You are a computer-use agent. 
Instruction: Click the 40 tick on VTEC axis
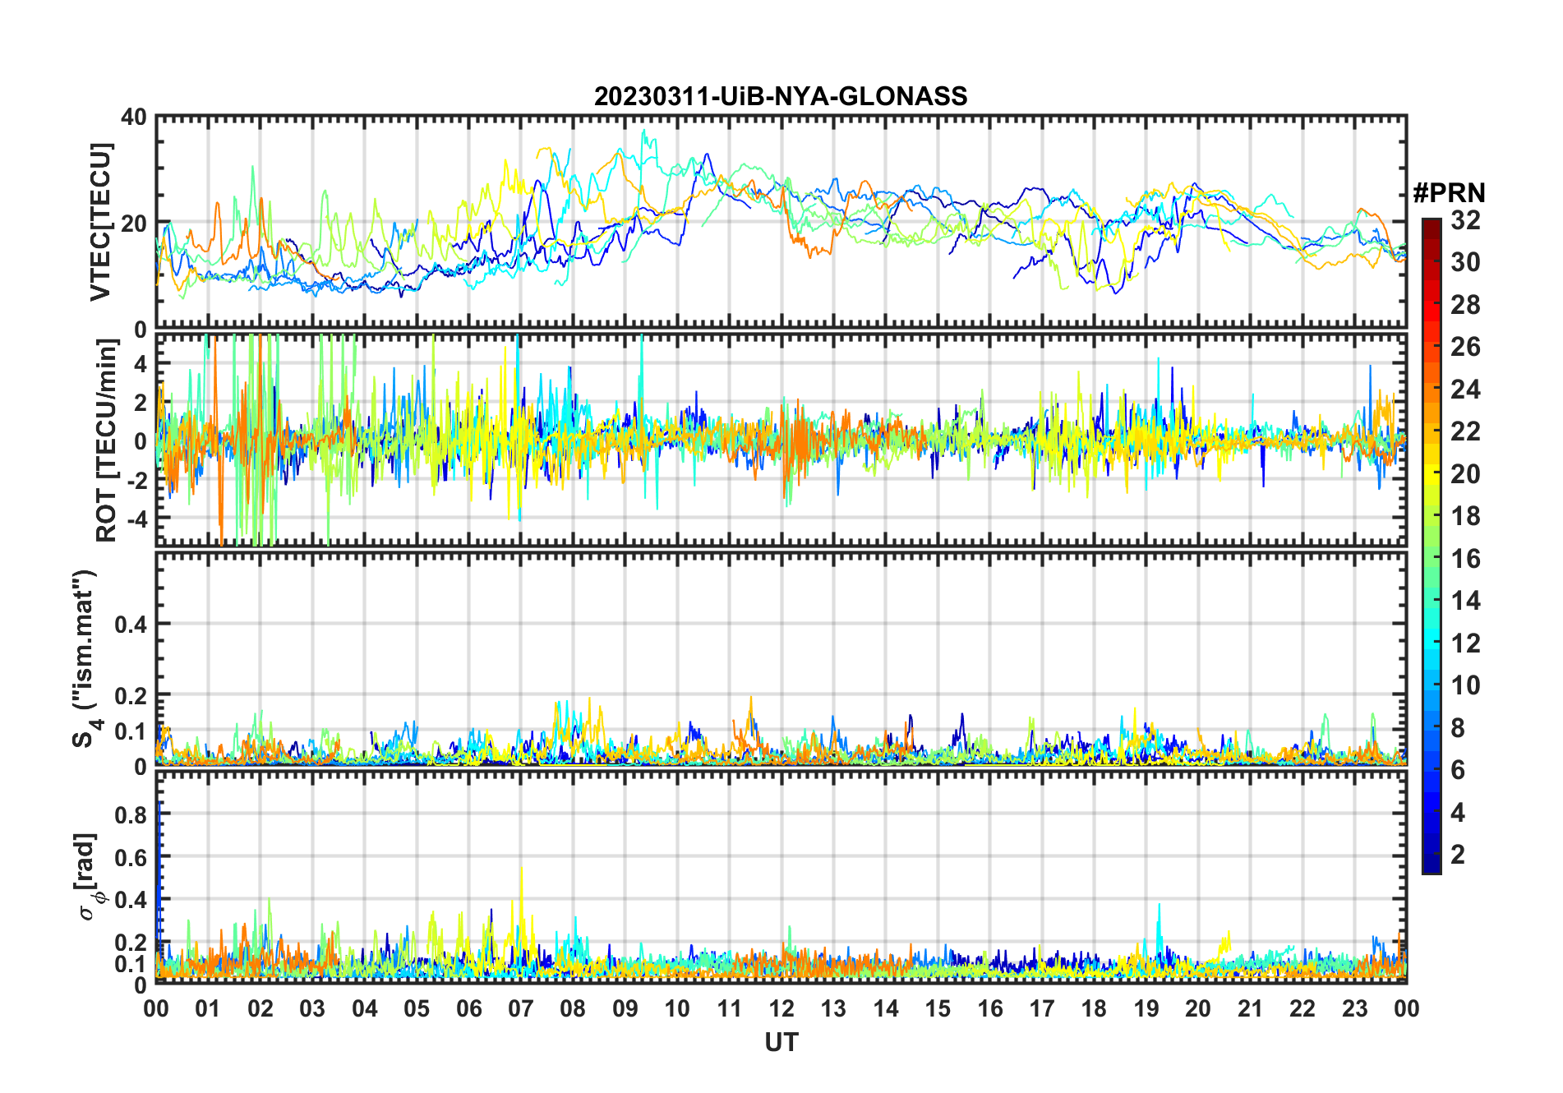point(134,118)
